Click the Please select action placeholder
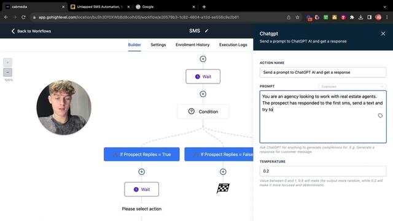The height and width of the screenshot is (221, 393). [142, 209]
